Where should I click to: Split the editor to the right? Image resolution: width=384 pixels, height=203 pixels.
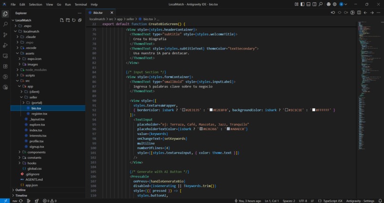[359, 13]
